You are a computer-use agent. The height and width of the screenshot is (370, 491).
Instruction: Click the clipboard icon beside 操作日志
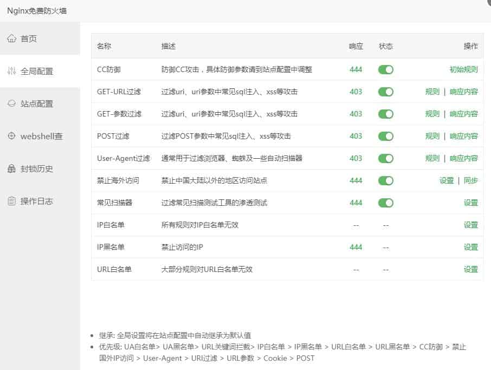tap(11, 201)
